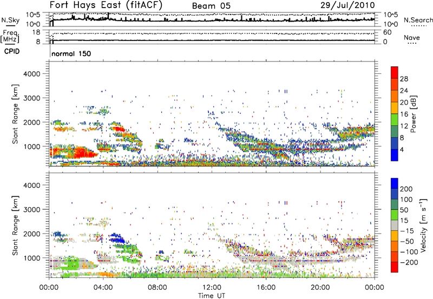Click the "1000" slant range tick in the velocity panel
The width and height of the screenshot is (433, 299).
(31, 258)
